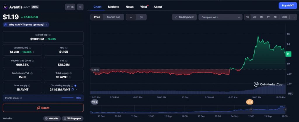Click the $289.13M market cap value
This screenshot has width=299, height=122.
click(37, 39)
